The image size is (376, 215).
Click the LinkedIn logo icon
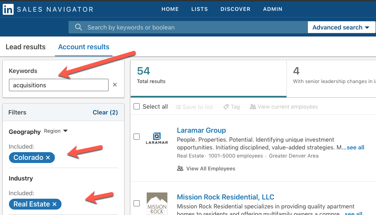8,9
